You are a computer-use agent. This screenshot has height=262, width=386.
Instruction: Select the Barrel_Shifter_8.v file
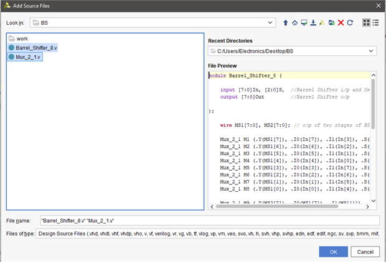(x=36, y=48)
